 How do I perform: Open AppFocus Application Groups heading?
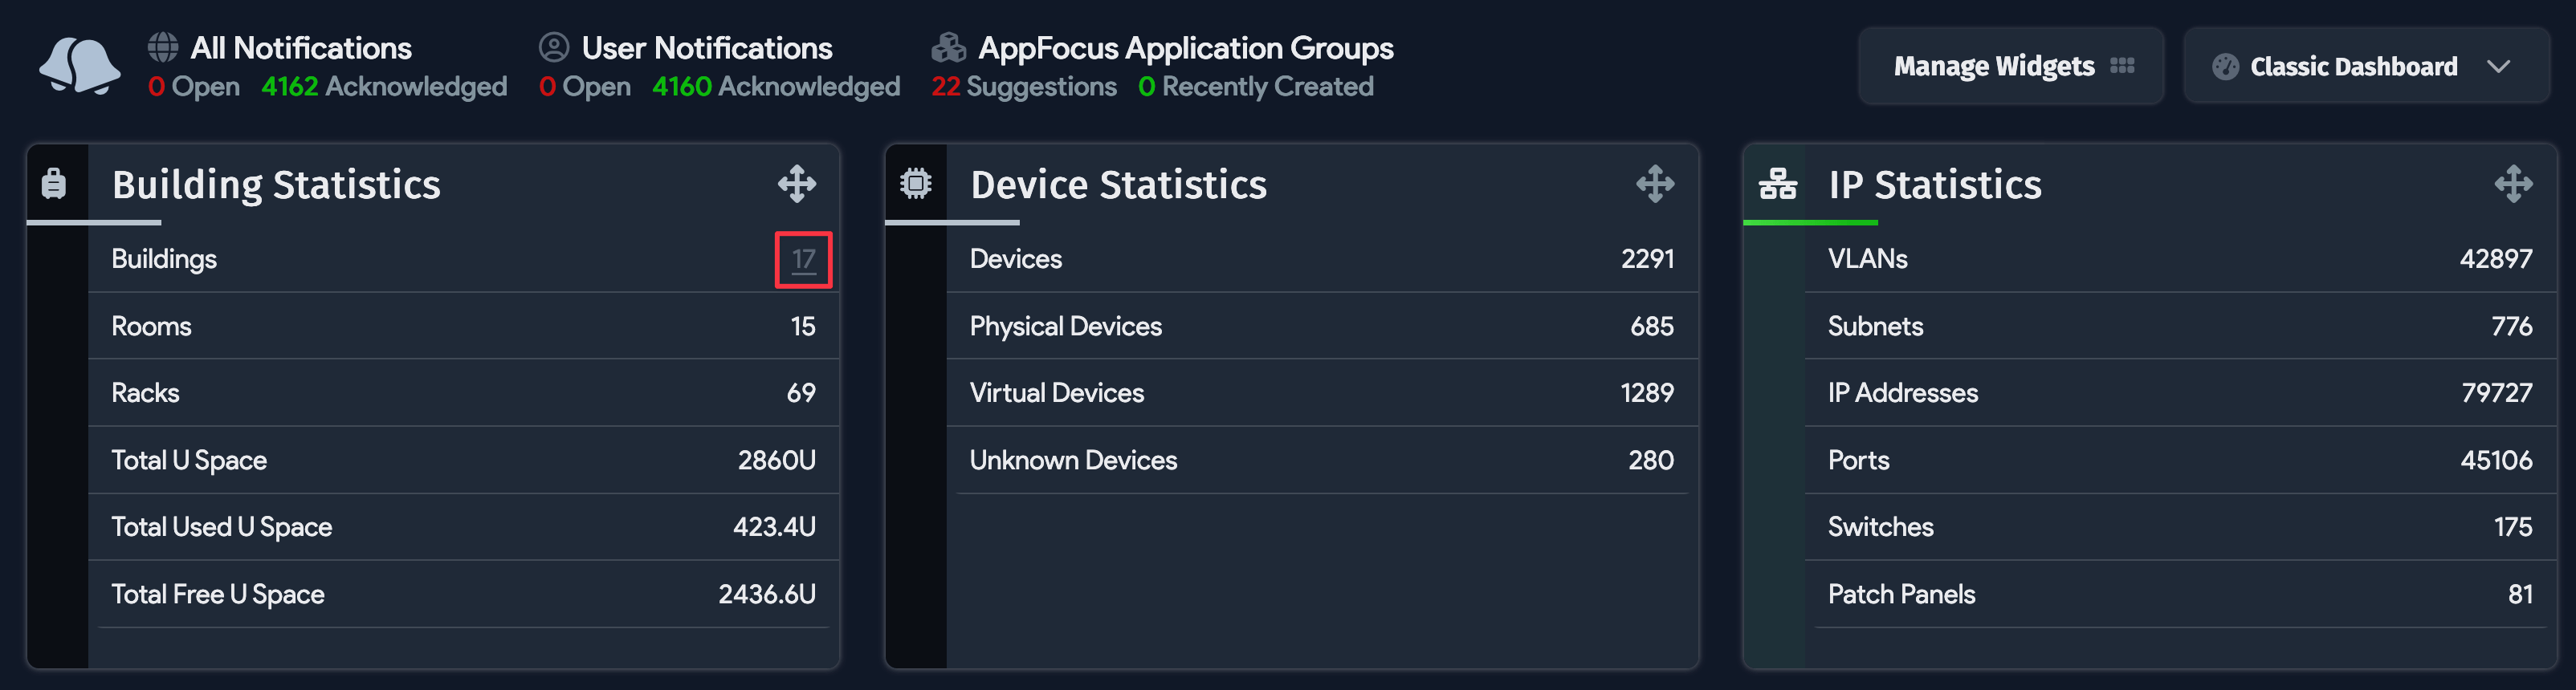[x=1185, y=48]
